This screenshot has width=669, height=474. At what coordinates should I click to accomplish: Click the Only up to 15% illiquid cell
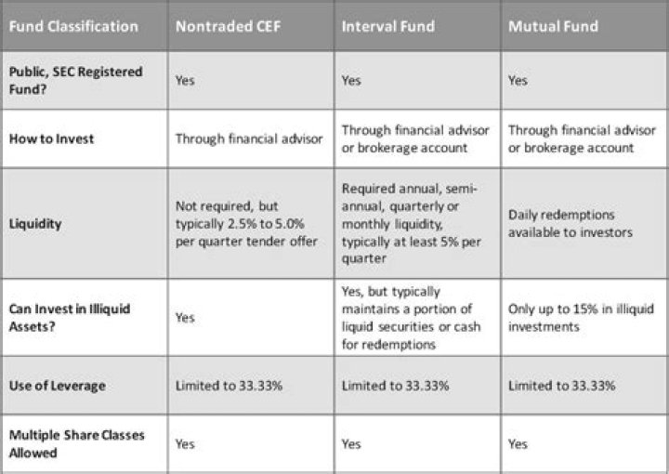click(x=578, y=316)
